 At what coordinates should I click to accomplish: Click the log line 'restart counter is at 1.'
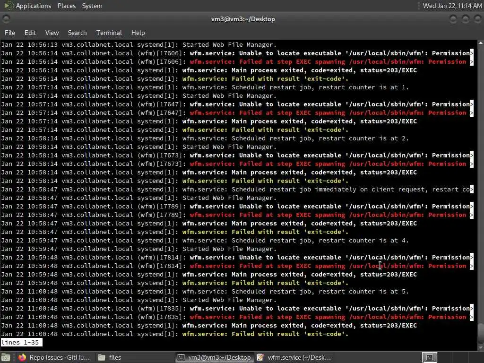[x=205, y=87]
